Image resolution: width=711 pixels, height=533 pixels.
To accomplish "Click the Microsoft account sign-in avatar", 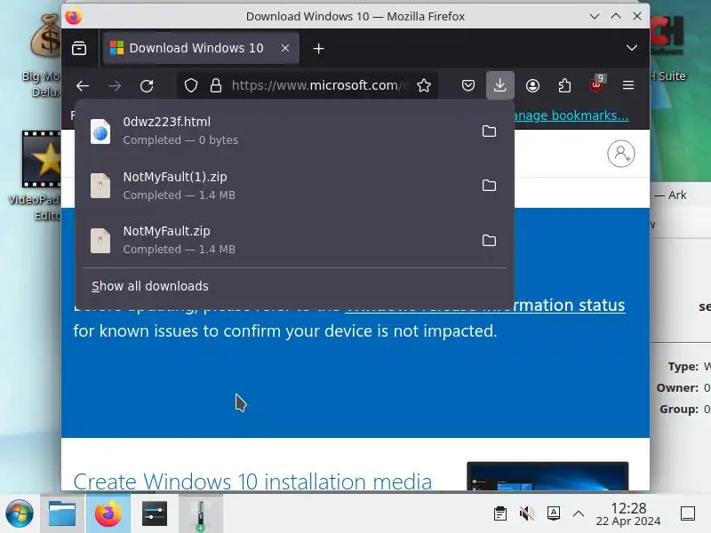I will pyautogui.click(x=620, y=154).
